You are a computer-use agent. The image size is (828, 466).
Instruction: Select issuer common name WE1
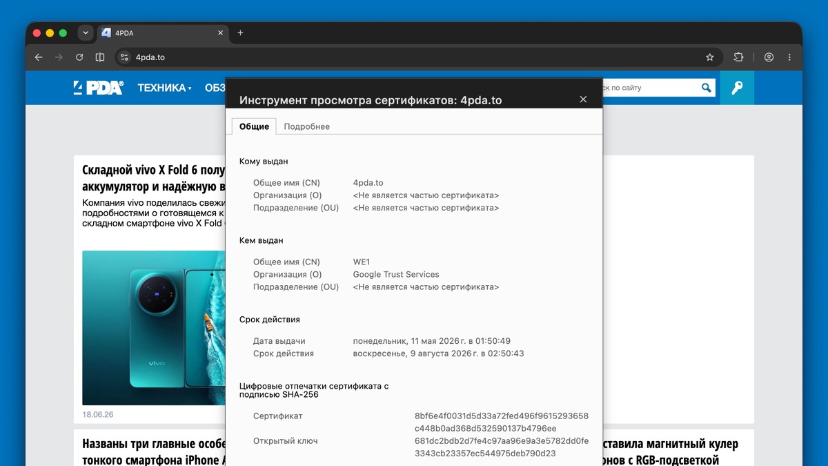[x=362, y=262]
